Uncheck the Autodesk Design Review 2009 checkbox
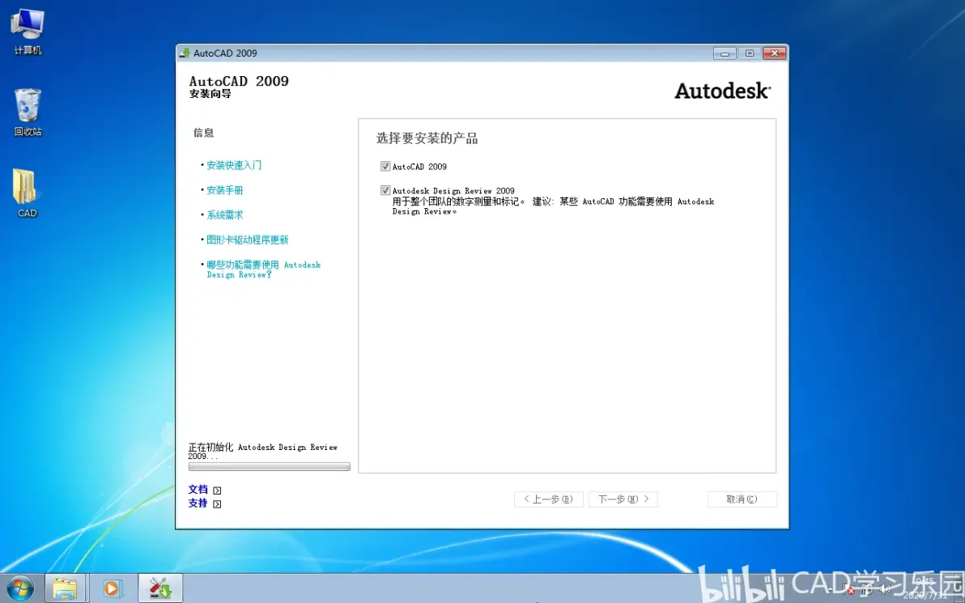This screenshot has height=603, width=965. point(385,191)
